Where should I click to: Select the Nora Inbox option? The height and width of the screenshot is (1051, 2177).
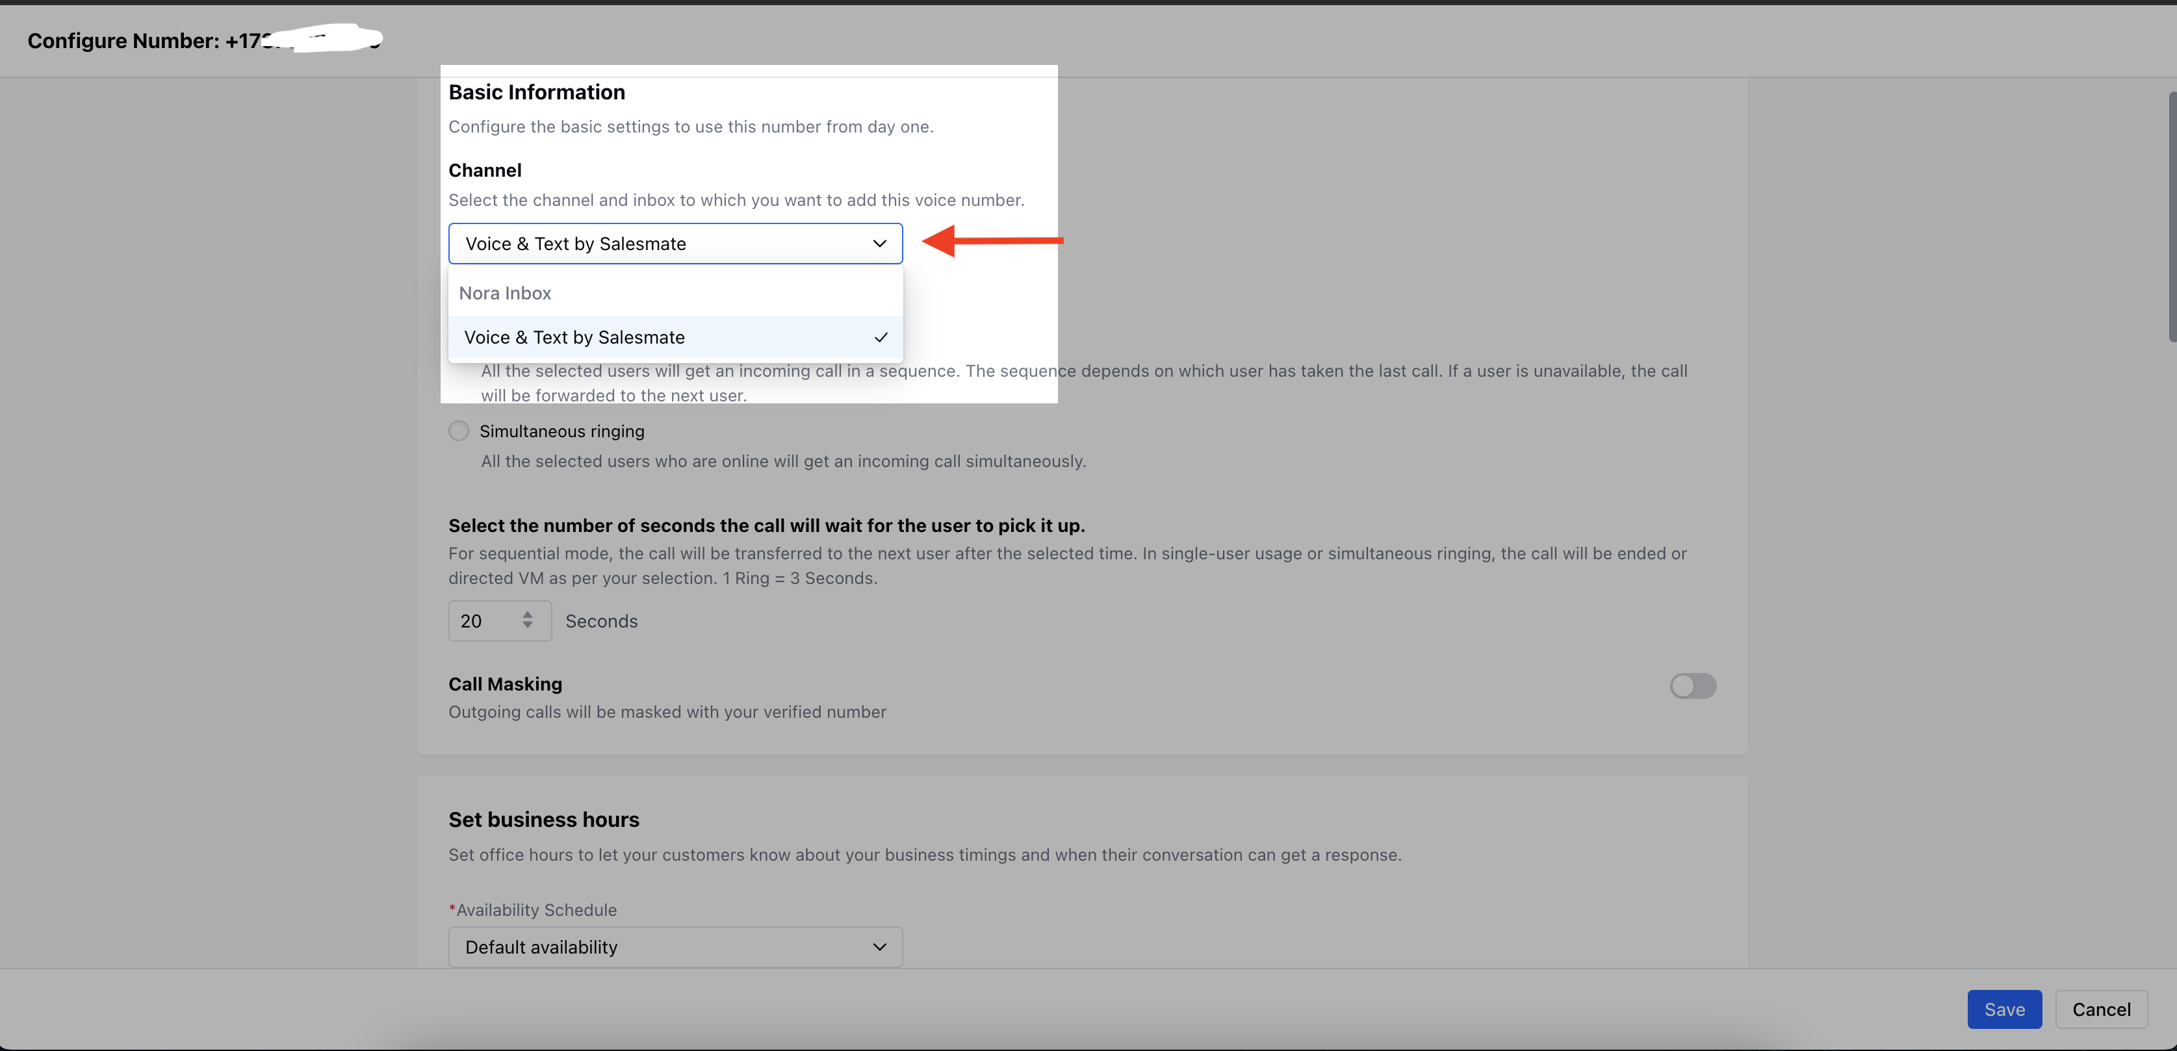coord(506,293)
